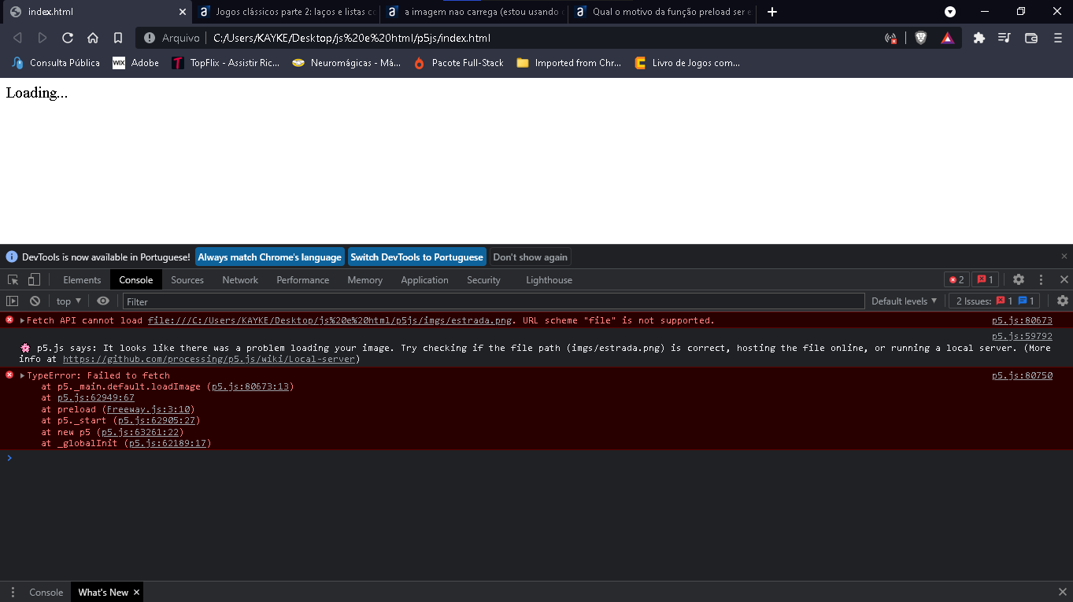Focus the console Filter input field
The height and width of the screenshot is (602, 1073).
494,301
